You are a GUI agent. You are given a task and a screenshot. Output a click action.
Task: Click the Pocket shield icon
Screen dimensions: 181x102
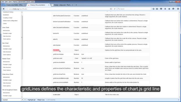[x=161, y=9]
